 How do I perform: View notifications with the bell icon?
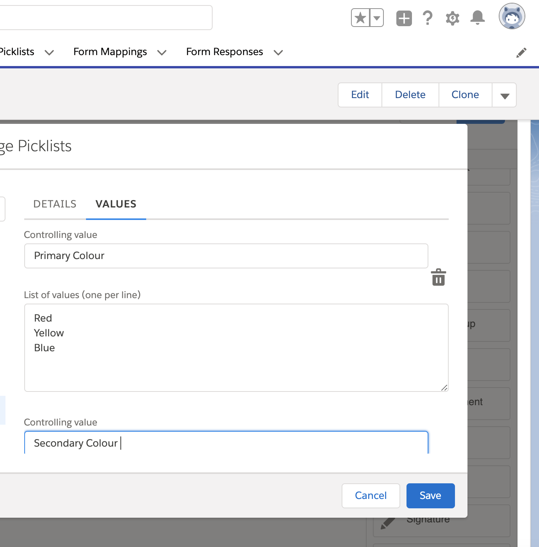coord(477,18)
